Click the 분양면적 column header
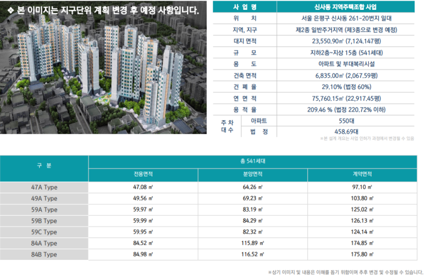This screenshot has height=277, width=425. tap(252, 175)
